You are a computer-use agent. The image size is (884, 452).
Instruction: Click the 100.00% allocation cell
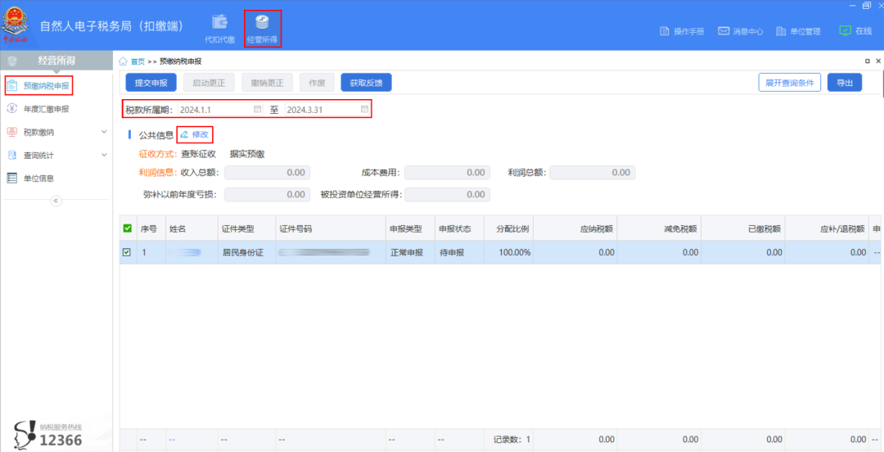(508, 253)
